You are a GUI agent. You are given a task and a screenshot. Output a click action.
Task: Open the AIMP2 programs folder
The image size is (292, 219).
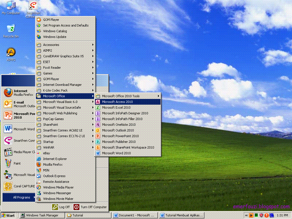(65, 50)
